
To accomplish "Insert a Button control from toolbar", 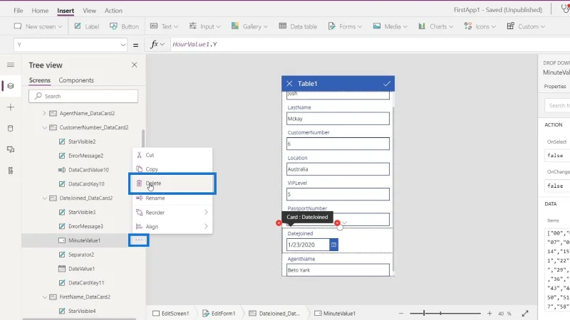I will 124,26.
